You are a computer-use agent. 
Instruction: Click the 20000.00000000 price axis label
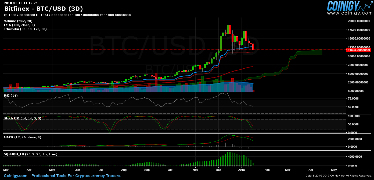359,21
